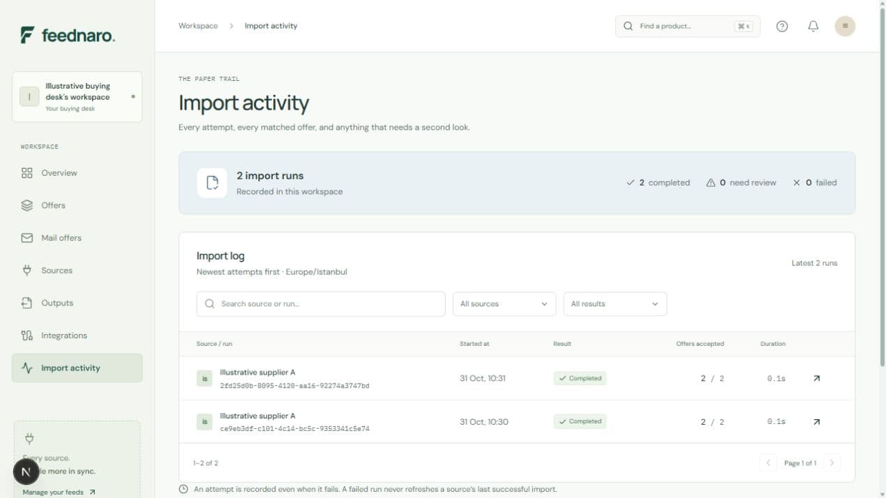The height and width of the screenshot is (498, 886).
Task: Open the Sources section
Action: 77,271
